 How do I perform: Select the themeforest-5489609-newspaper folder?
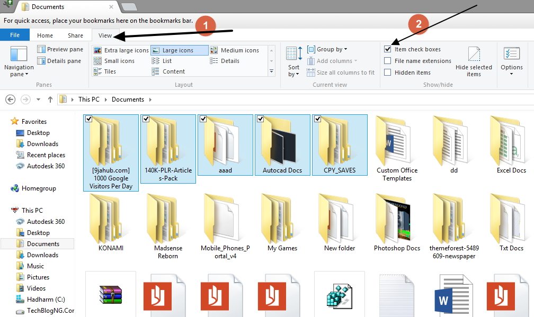454,227
